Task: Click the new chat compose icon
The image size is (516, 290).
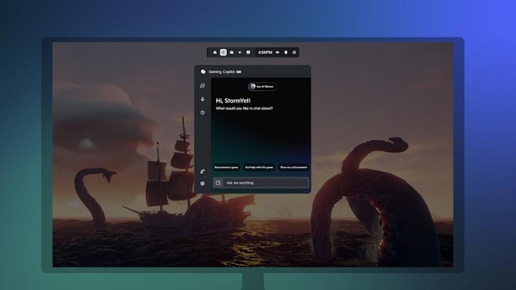Action: (218, 182)
